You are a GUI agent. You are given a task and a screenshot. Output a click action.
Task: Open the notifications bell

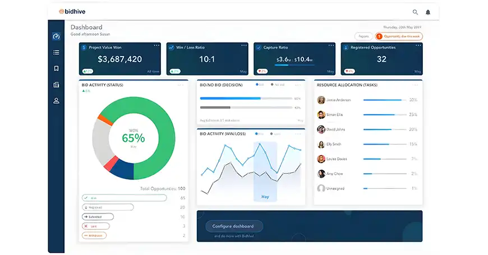[428, 12]
